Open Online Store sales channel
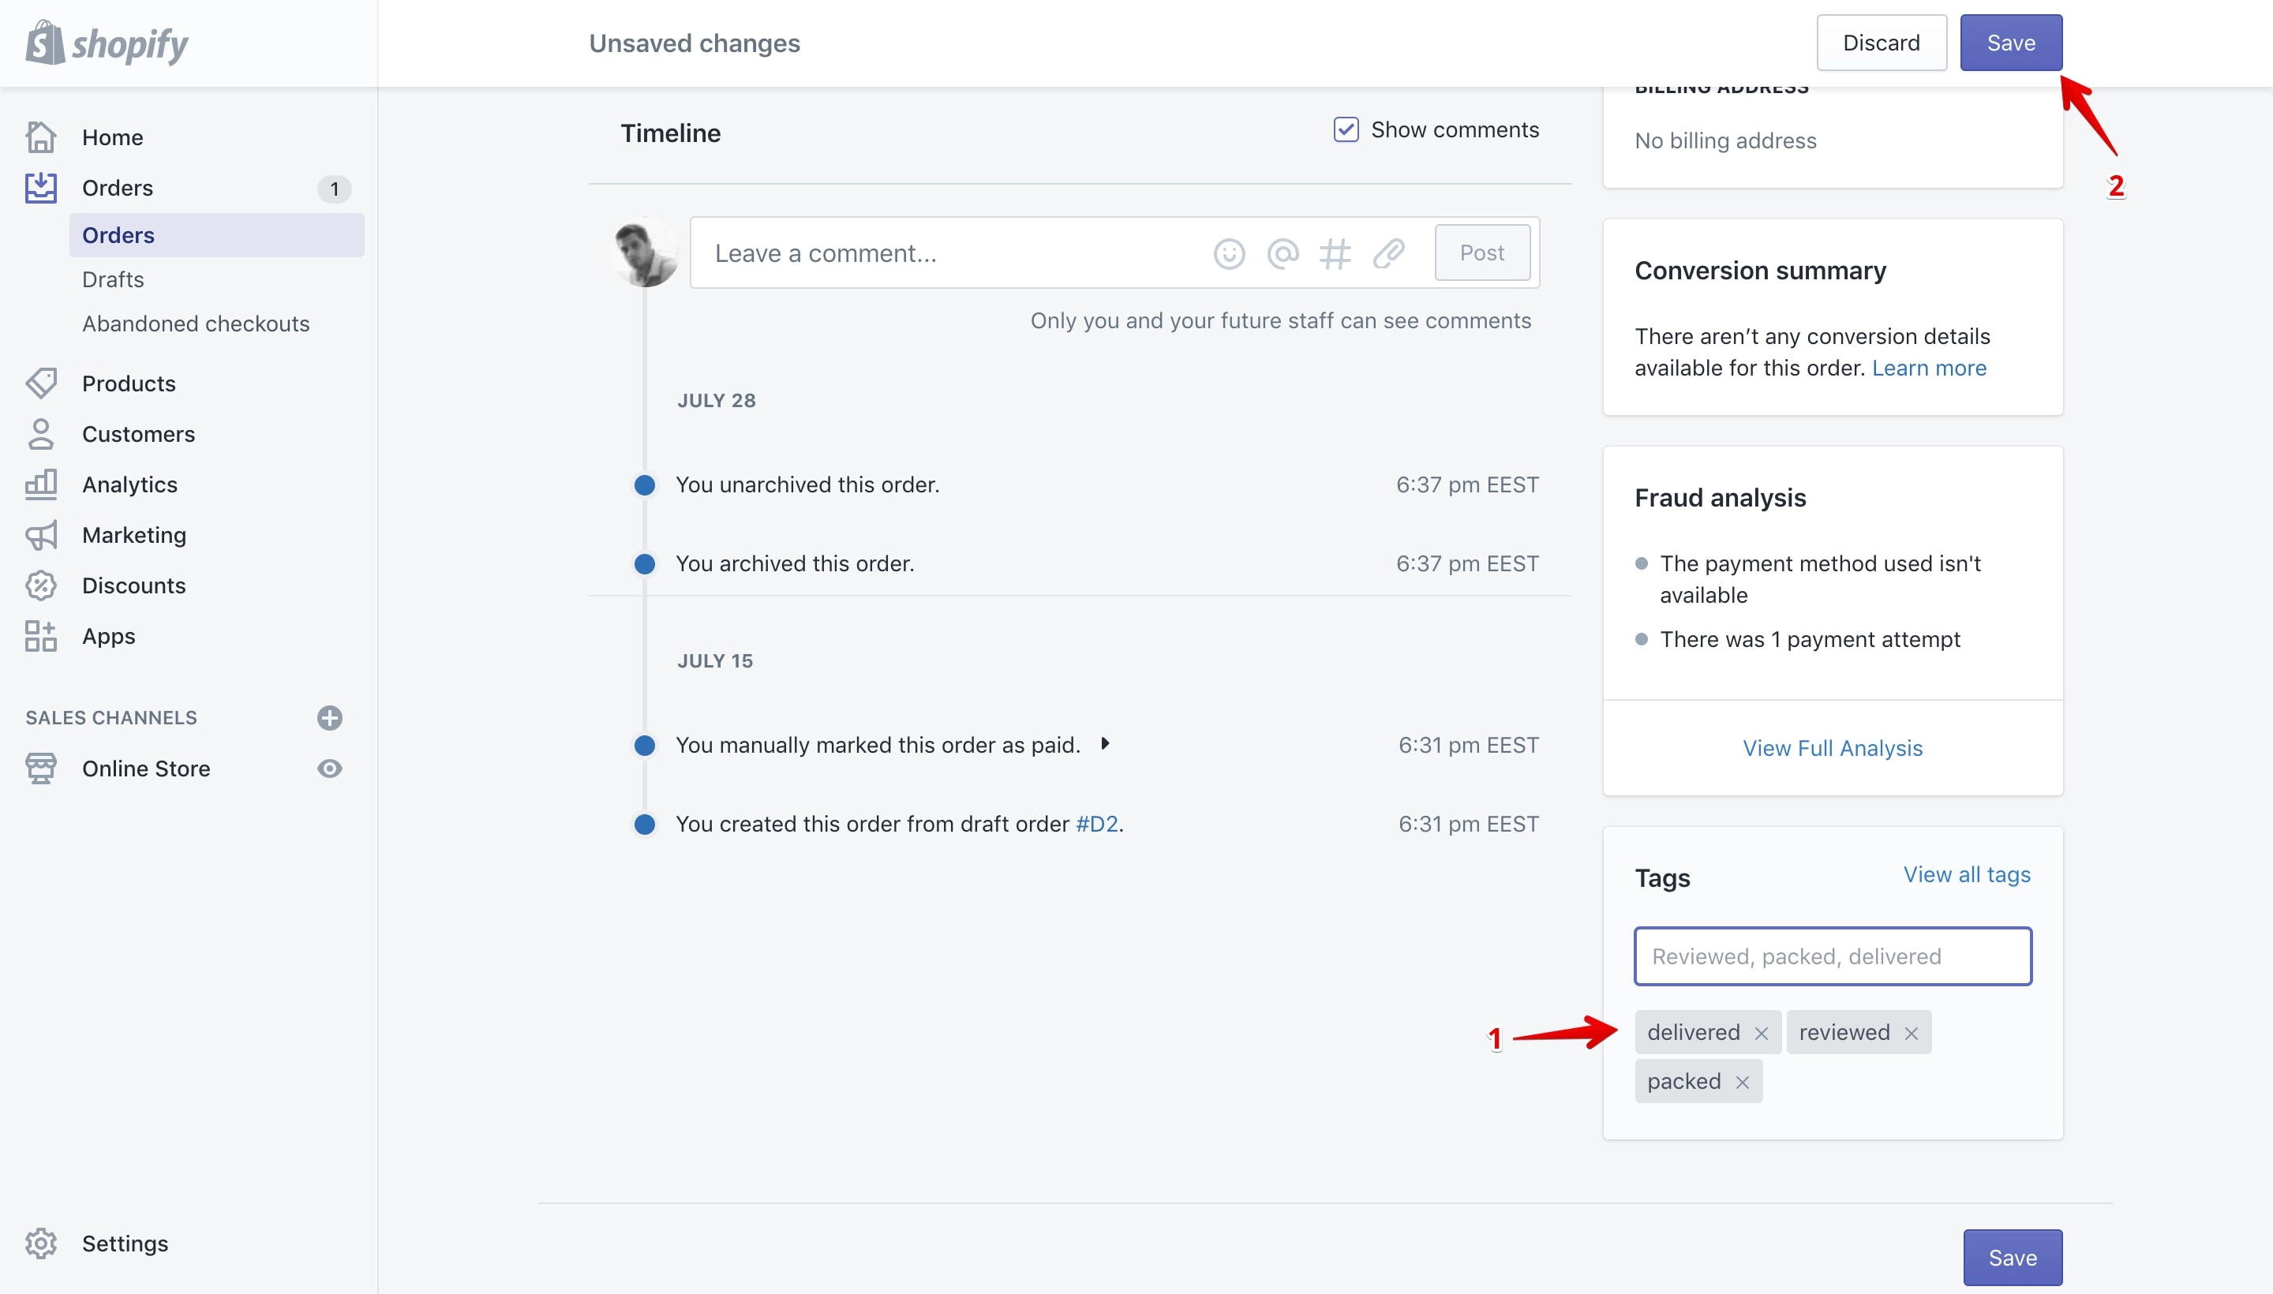 click(146, 769)
